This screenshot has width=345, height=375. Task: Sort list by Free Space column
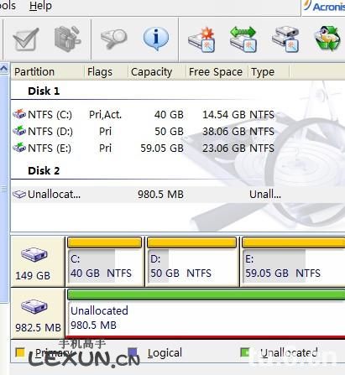tap(217, 72)
